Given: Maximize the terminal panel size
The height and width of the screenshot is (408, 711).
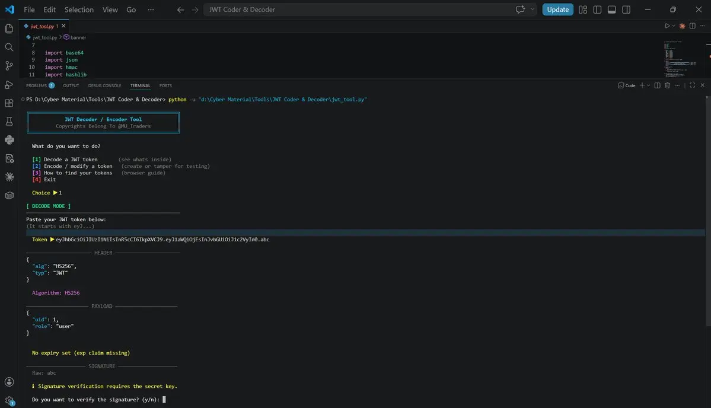Looking at the screenshot, I should (693, 85).
